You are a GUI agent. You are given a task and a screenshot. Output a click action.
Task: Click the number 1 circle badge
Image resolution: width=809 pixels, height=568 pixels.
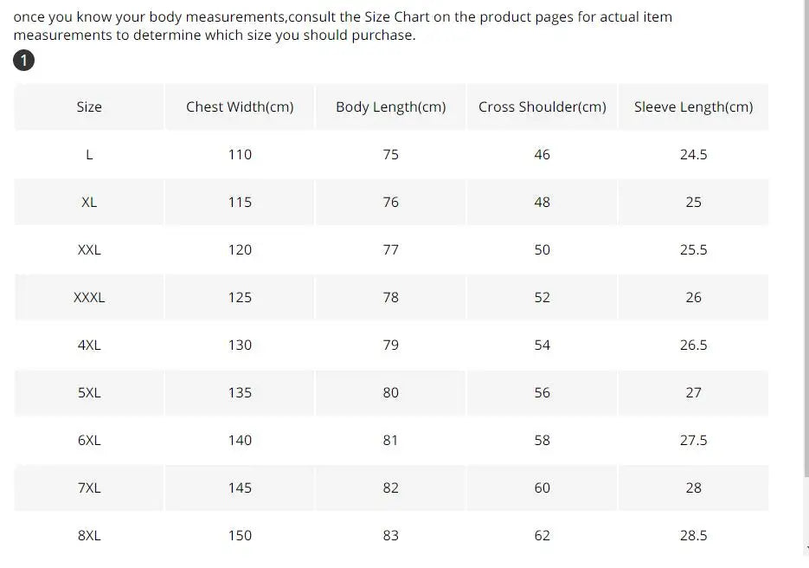[24, 61]
